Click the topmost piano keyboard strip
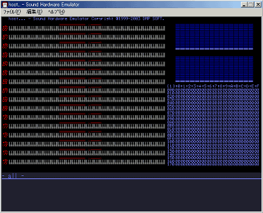This screenshot has height=213, width=263. (87, 28)
